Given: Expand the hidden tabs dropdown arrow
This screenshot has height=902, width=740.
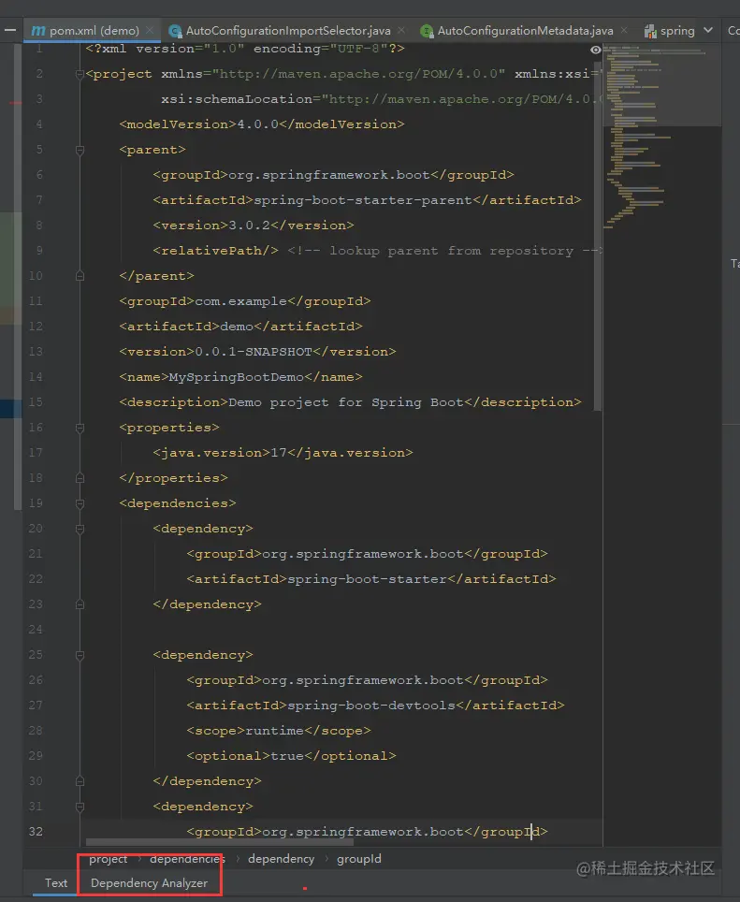Looking at the screenshot, I should [708, 30].
